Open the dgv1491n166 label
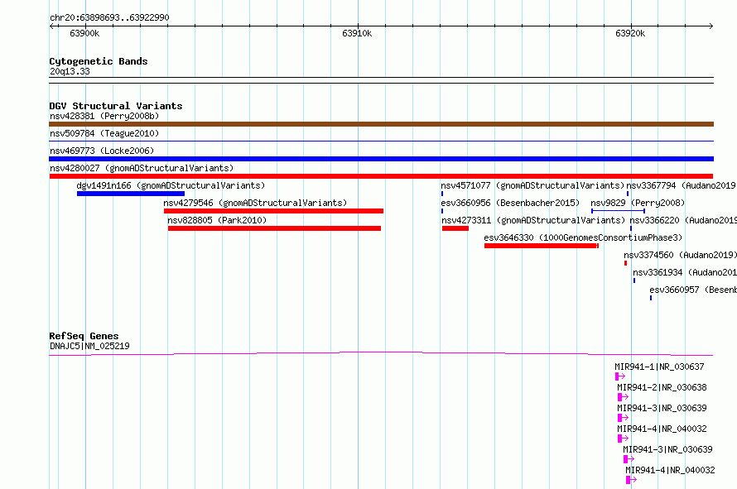Image resolution: width=737 pixels, height=489 pixels. tap(171, 185)
